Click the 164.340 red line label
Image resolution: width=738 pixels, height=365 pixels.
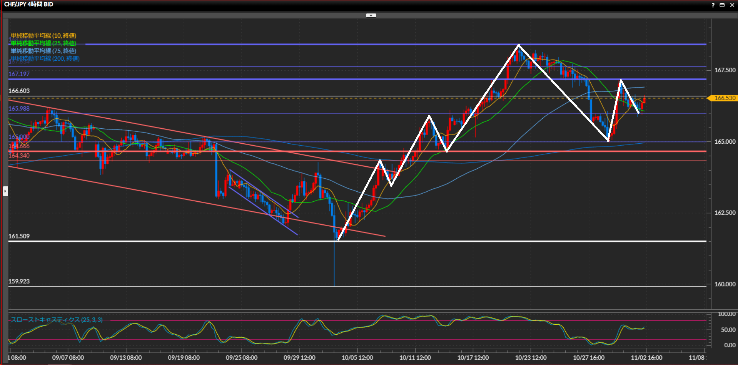pos(19,156)
